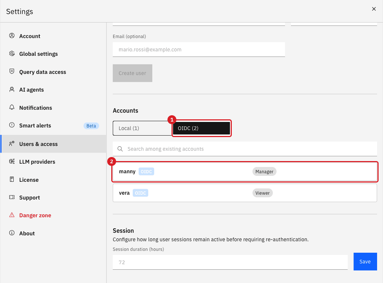
Task: Switch to the Local (1) accounts tab
Action: [142, 128]
